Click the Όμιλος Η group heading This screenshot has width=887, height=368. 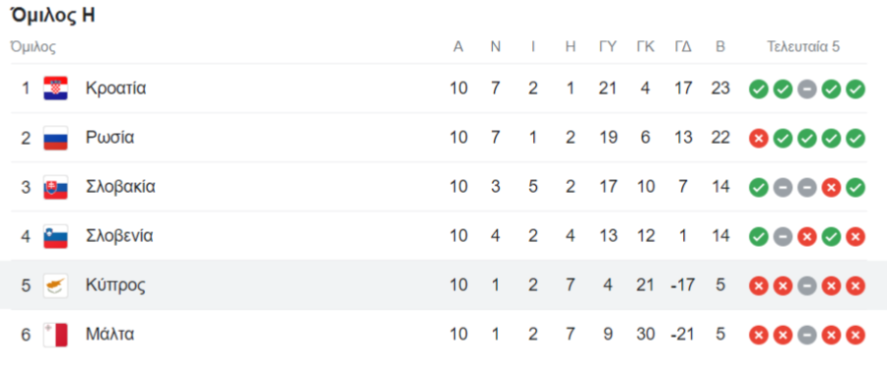[x=53, y=15]
